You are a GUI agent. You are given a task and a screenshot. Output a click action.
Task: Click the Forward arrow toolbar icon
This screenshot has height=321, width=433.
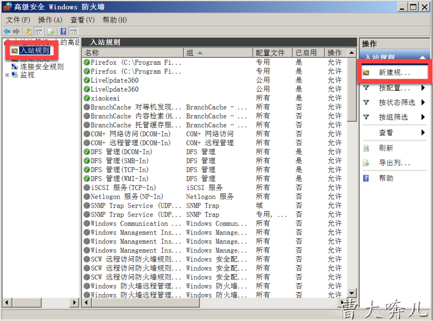coord(16,32)
